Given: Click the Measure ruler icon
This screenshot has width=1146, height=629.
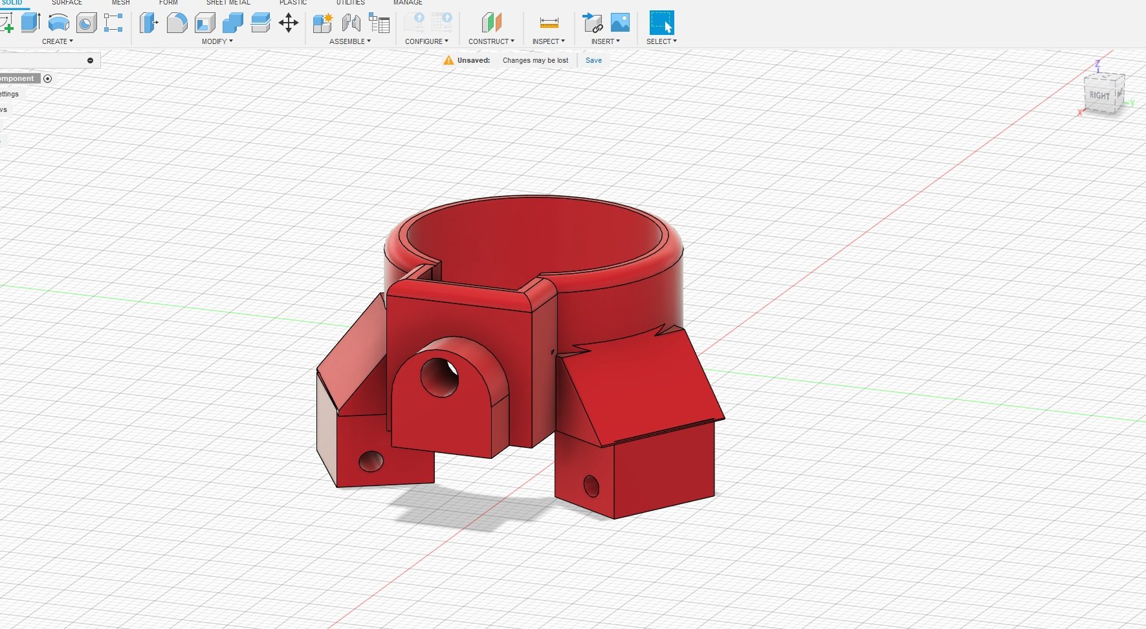Looking at the screenshot, I should (x=549, y=23).
